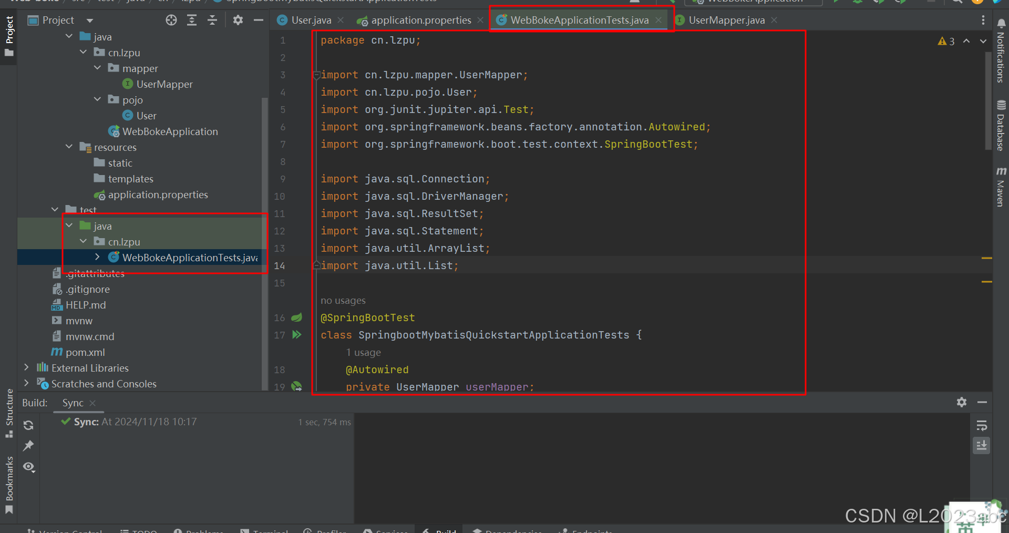The image size is (1009, 533).
Task: Click the Collapse All icon in Project panel
Action: (x=212, y=20)
